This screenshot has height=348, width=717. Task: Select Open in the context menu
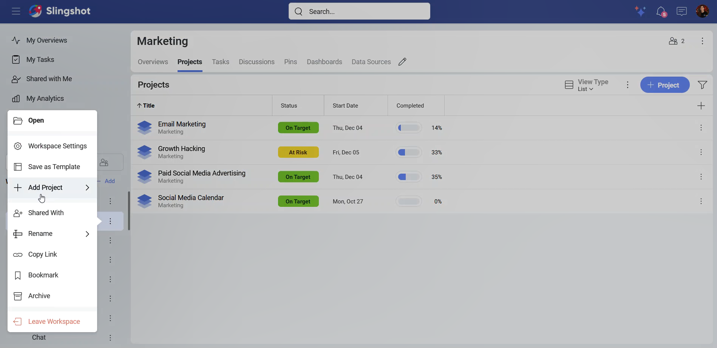[52, 120]
